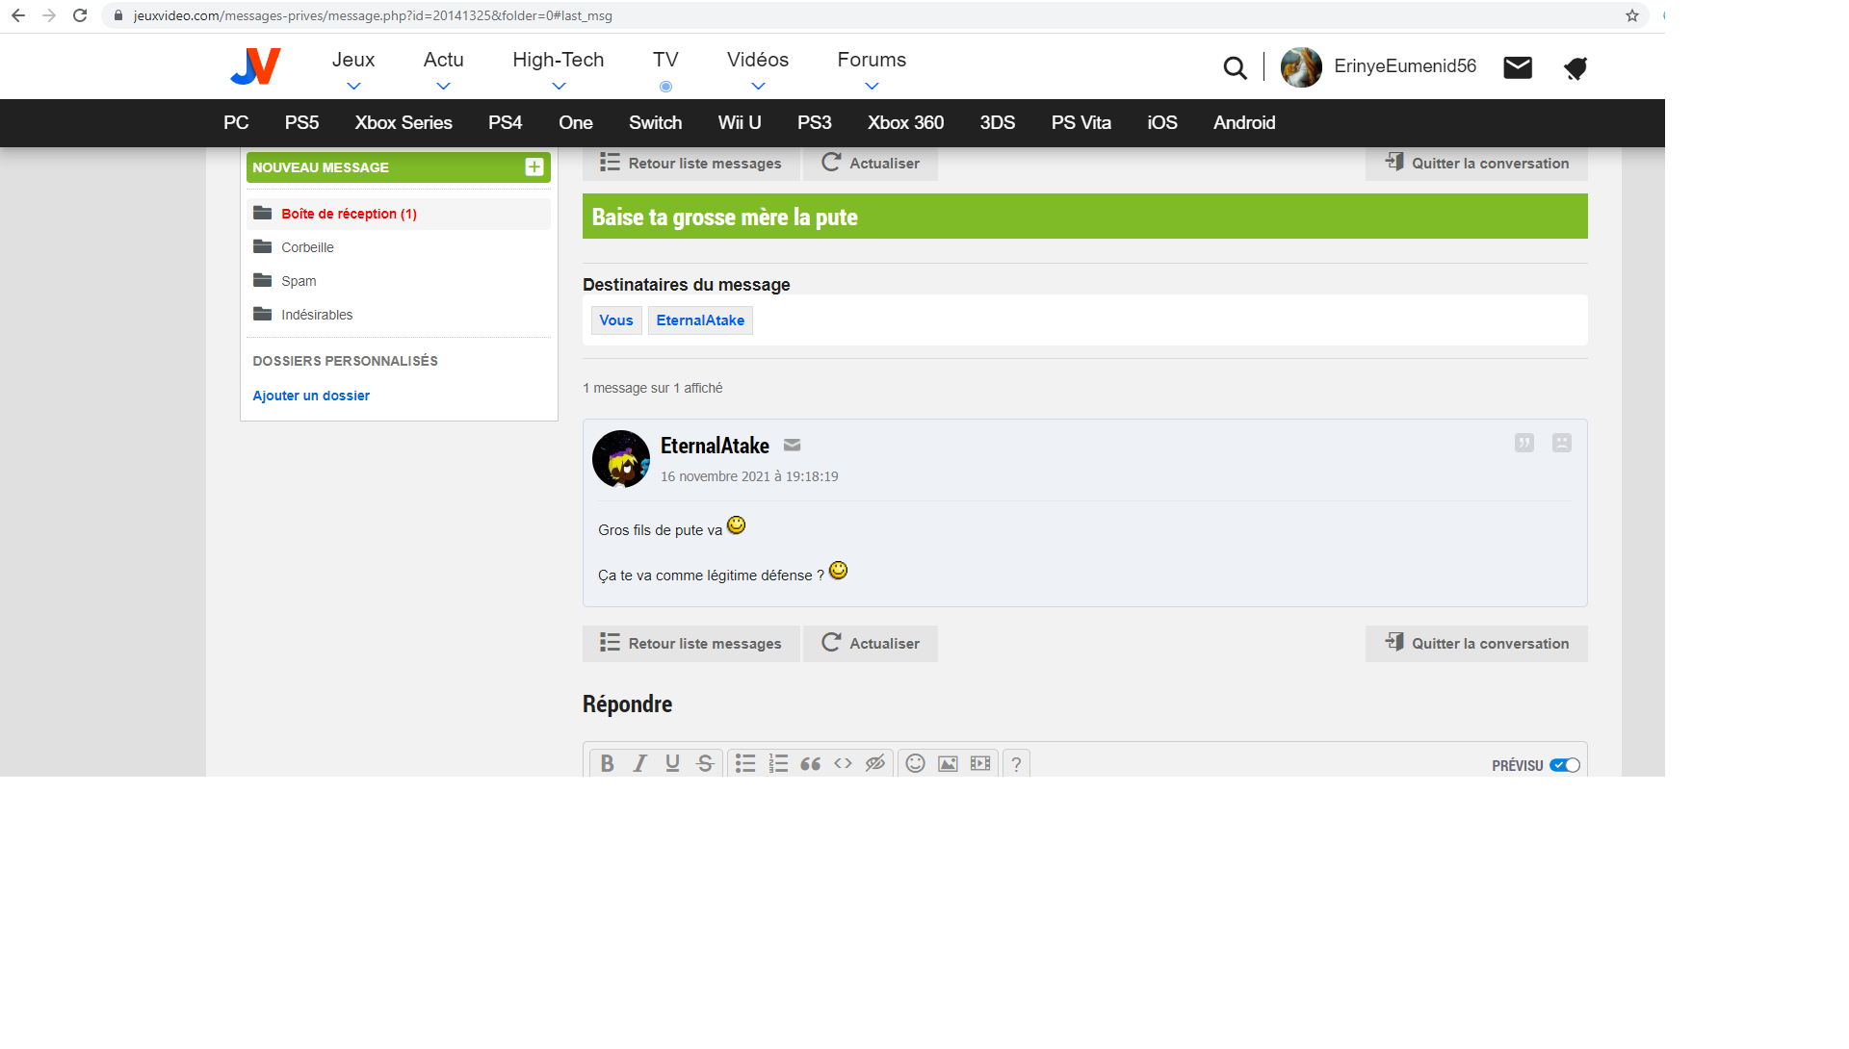Reload the page in the browser
Screen dimensions: 1849x1049
coord(80,15)
